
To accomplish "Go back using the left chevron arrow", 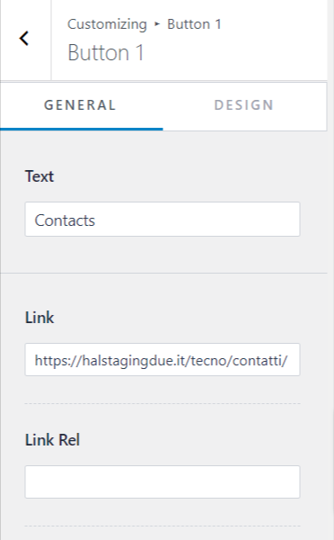I will coord(24,38).
